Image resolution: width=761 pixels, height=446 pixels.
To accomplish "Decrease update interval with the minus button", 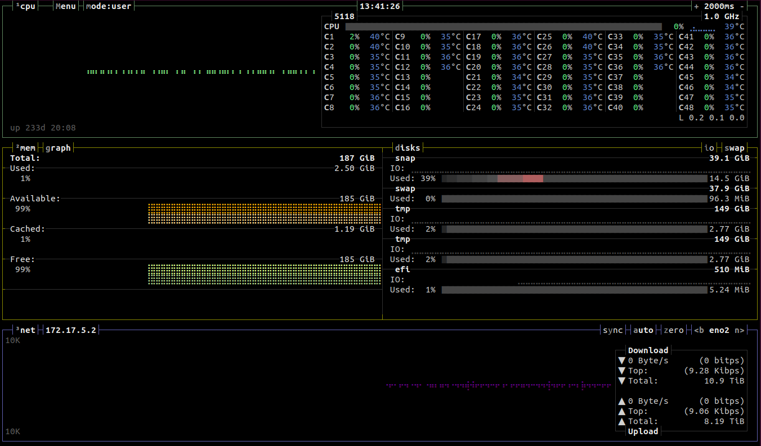I will click(742, 6).
